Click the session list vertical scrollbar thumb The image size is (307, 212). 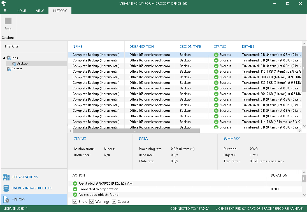tap(304, 69)
